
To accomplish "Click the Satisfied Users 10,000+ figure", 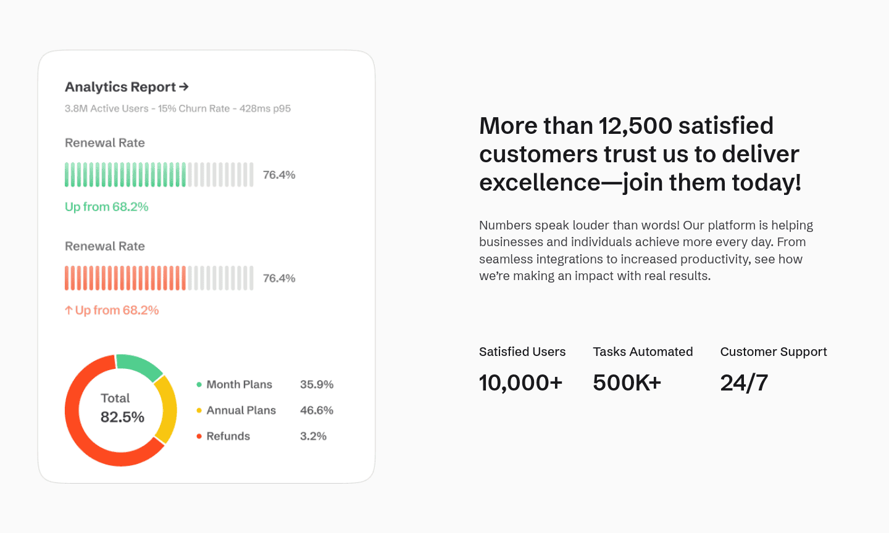I will pyautogui.click(x=520, y=382).
